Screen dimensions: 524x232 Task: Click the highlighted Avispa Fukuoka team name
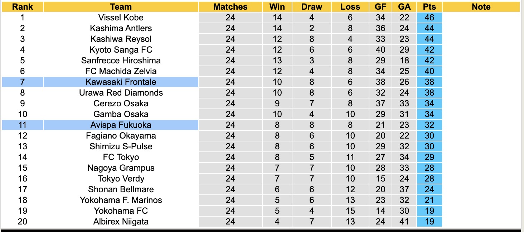click(x=121, y=125)
